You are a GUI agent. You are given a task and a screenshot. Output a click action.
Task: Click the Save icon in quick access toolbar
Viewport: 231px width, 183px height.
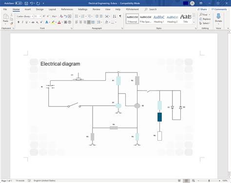[26, 3]
